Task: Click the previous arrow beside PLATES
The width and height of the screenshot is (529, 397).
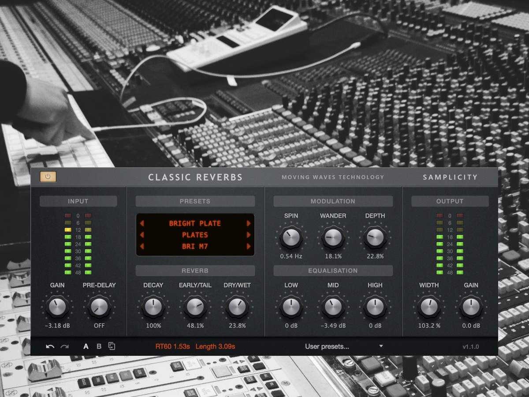Action: pos(142,235)
